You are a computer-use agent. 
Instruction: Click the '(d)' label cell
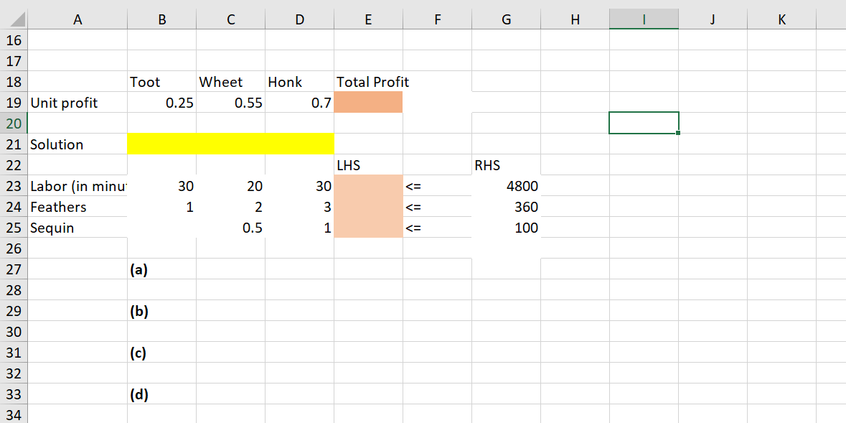pos(162,394)
